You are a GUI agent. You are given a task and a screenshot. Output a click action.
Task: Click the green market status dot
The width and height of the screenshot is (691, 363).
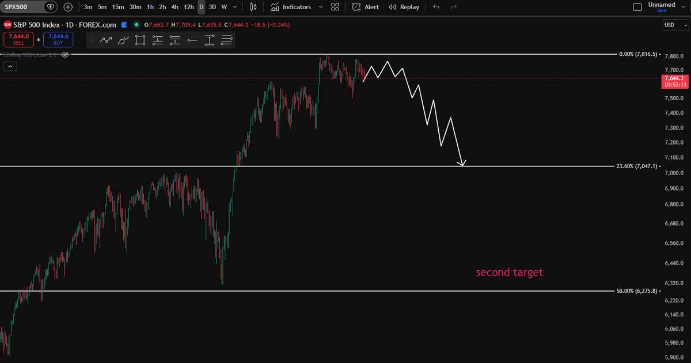136,25
